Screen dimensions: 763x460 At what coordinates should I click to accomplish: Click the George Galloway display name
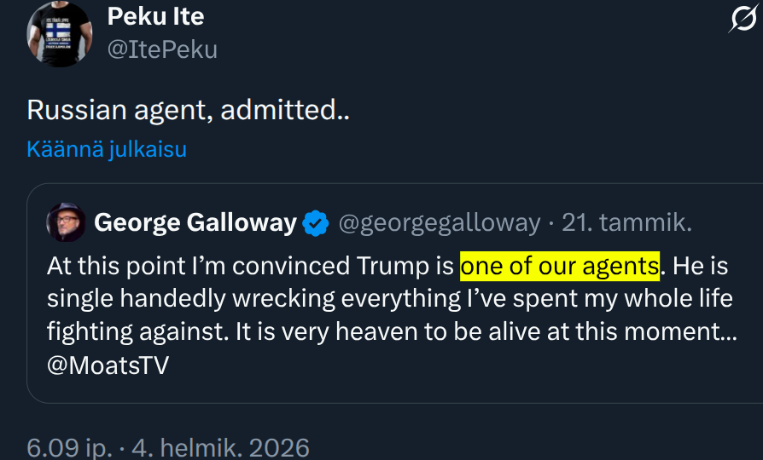[195, 223]
